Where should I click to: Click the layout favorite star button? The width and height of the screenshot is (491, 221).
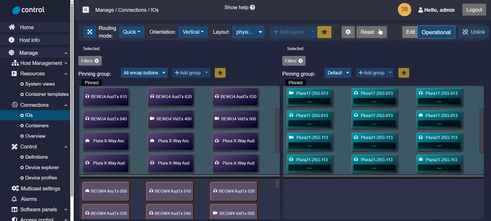(x=324, y=32)
